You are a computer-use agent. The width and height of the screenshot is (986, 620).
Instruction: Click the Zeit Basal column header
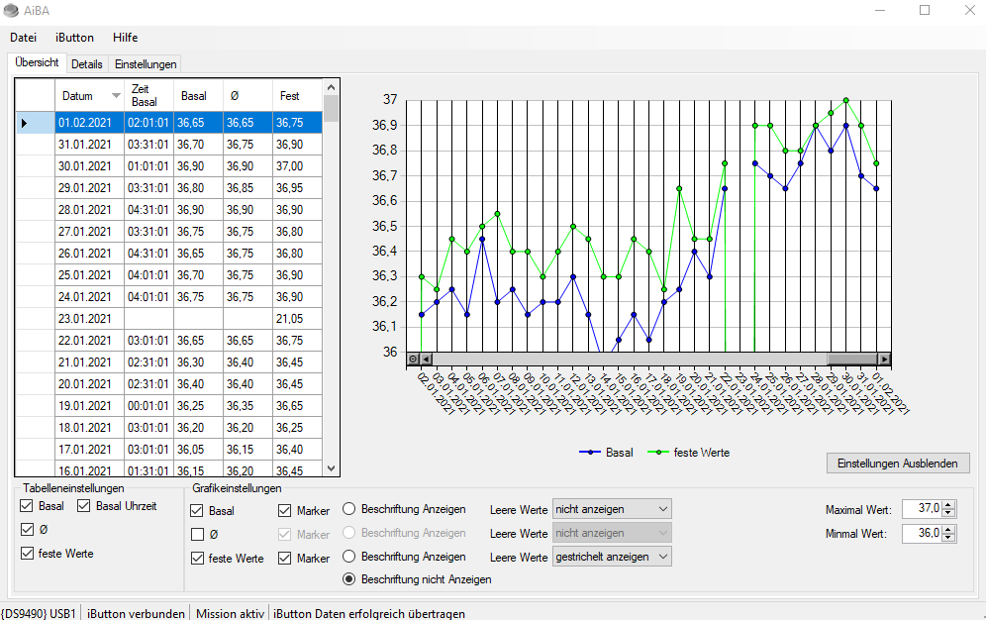tap(148, 96)
